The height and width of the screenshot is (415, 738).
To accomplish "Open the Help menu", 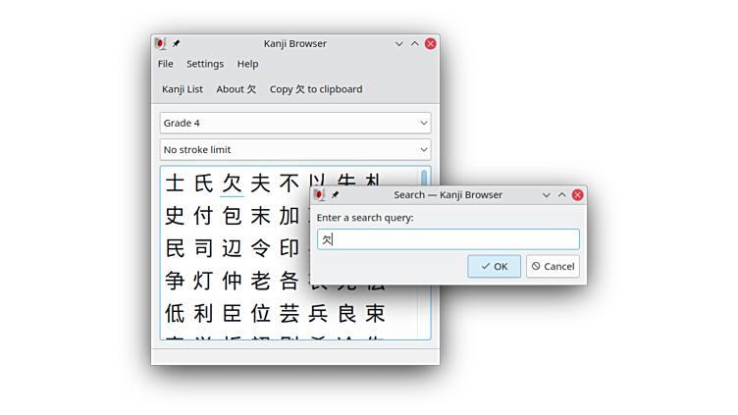I will [247, 64].
